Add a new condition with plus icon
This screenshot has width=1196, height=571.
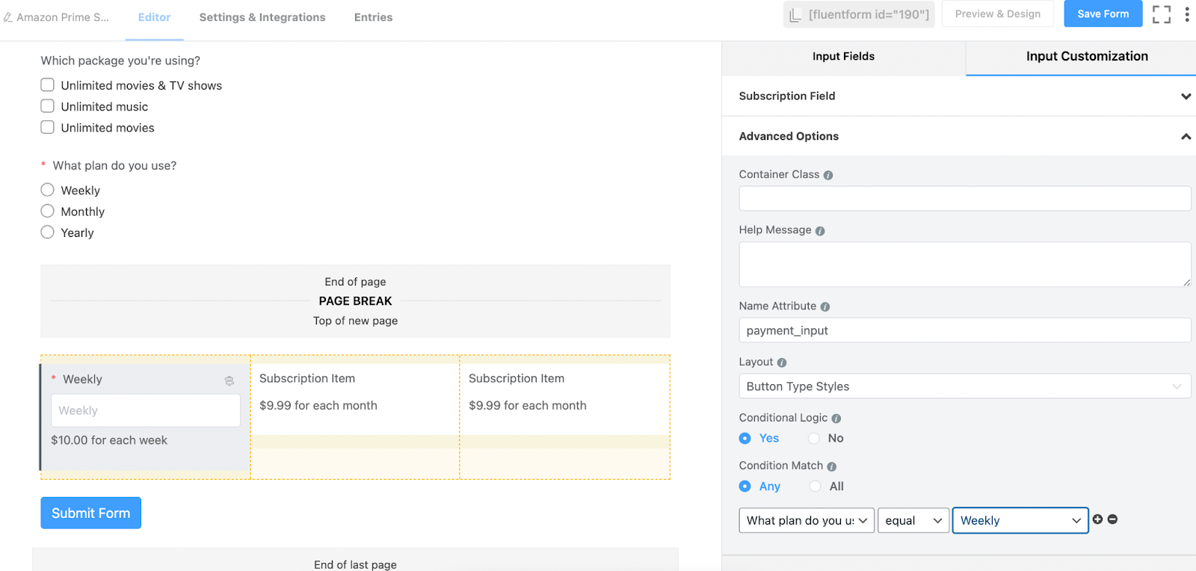[x=1097, y=519]
